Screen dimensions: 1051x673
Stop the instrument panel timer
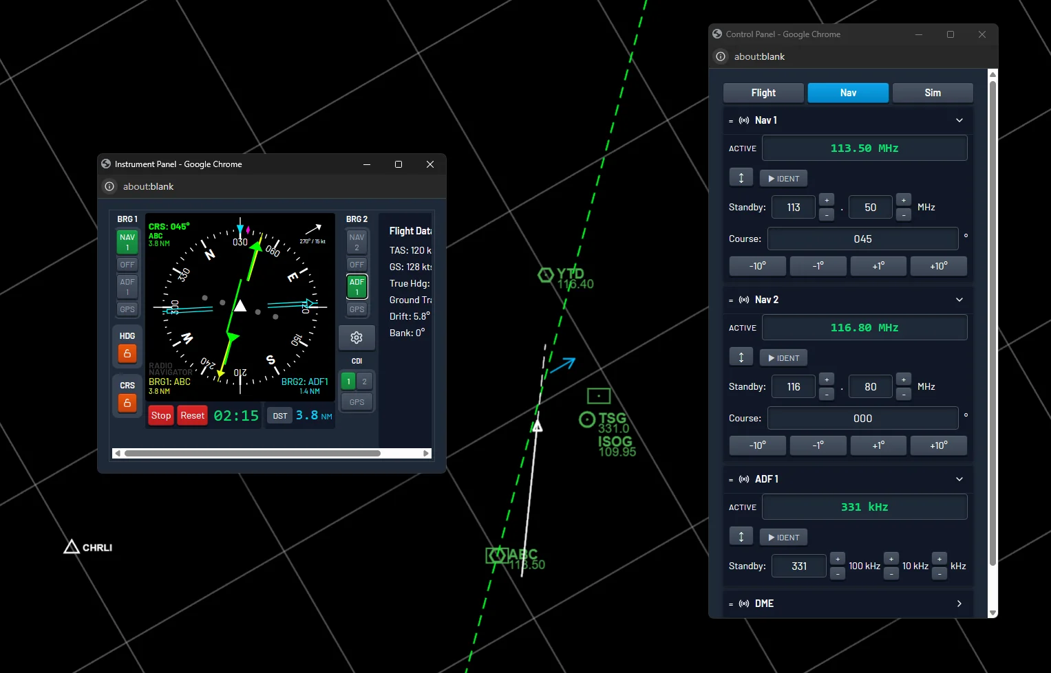point(161,415)
